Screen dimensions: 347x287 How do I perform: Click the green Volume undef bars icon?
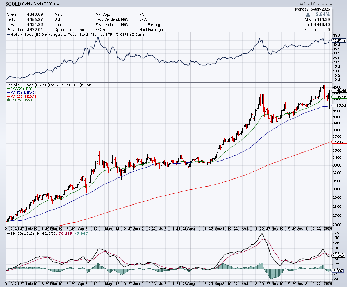[x=8, y=100]
